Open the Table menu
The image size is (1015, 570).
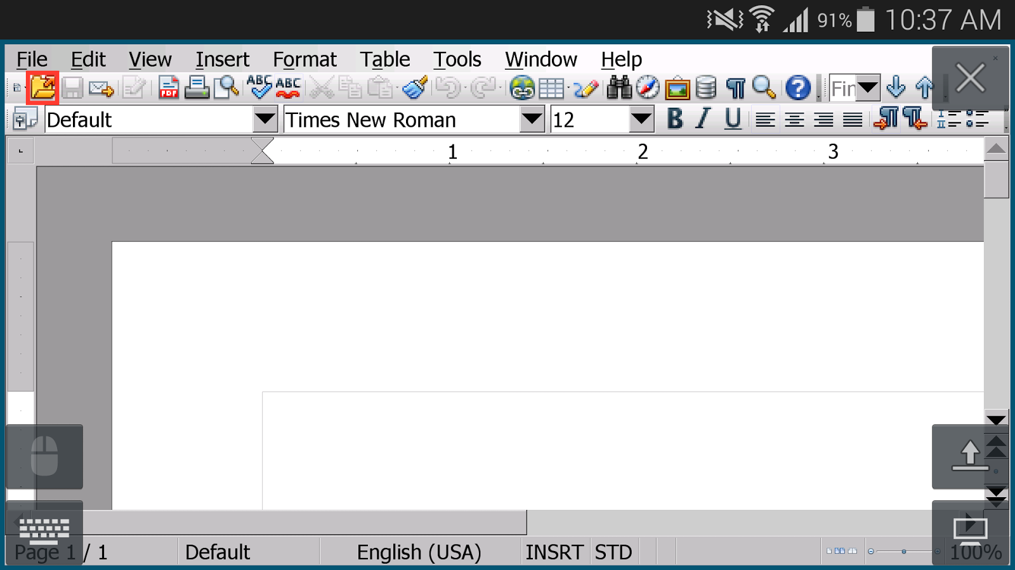385,60
